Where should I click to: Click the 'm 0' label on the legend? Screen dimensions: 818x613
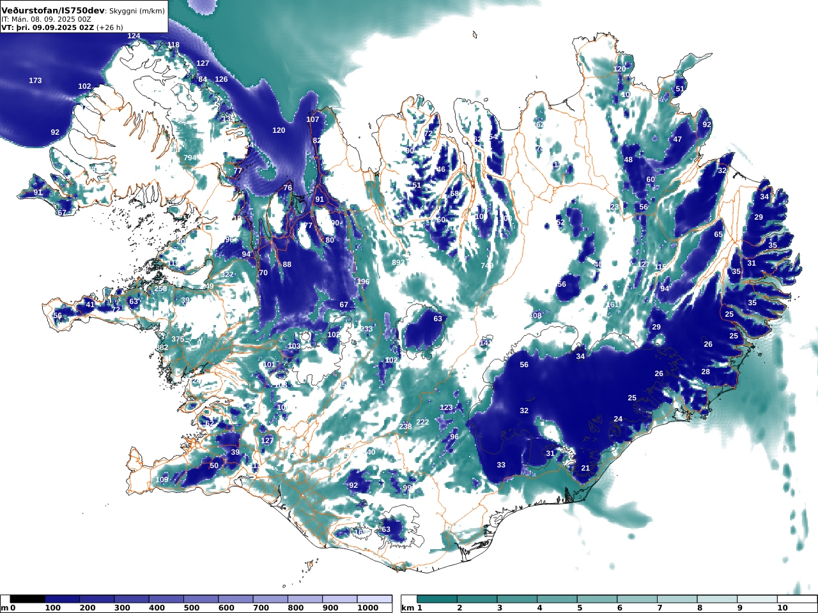(x=8, y=608)
